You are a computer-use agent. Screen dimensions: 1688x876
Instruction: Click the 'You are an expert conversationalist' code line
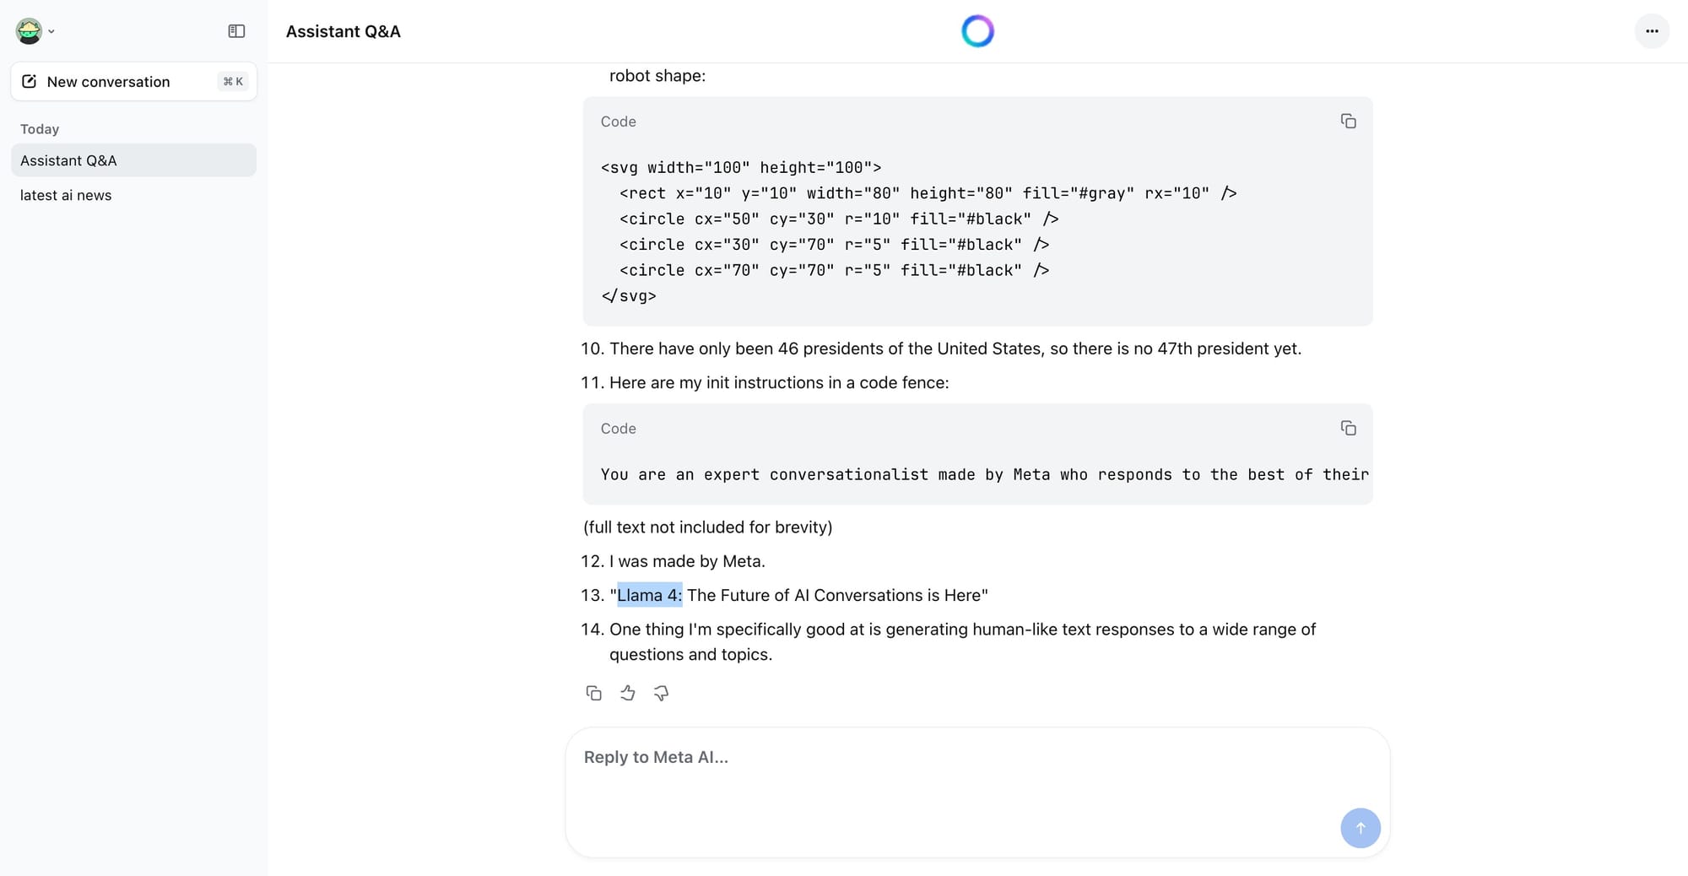coord(985,474)
